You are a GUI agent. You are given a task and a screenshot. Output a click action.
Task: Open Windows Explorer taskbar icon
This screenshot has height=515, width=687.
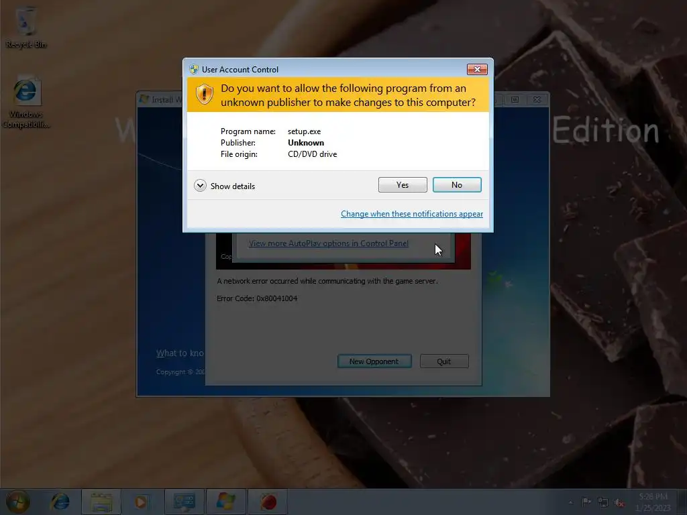(x=101, y=502)
